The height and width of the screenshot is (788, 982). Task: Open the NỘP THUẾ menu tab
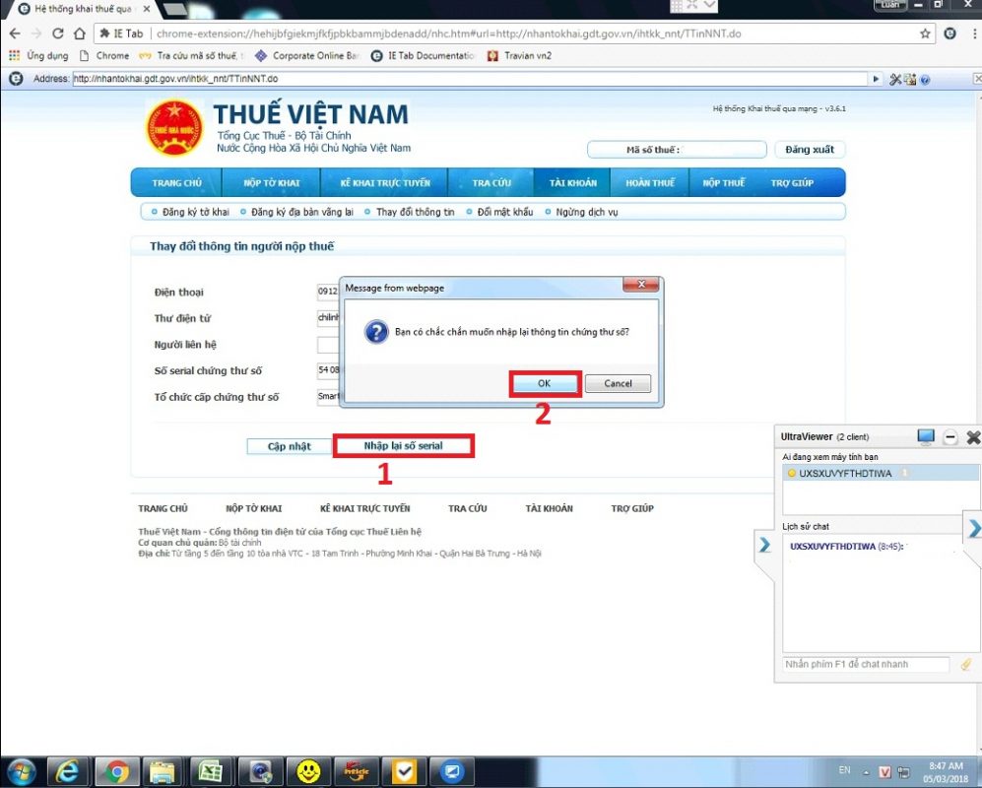coord(723,183)
